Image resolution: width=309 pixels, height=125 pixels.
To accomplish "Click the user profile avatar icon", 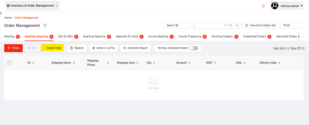I will pos(275,6).
